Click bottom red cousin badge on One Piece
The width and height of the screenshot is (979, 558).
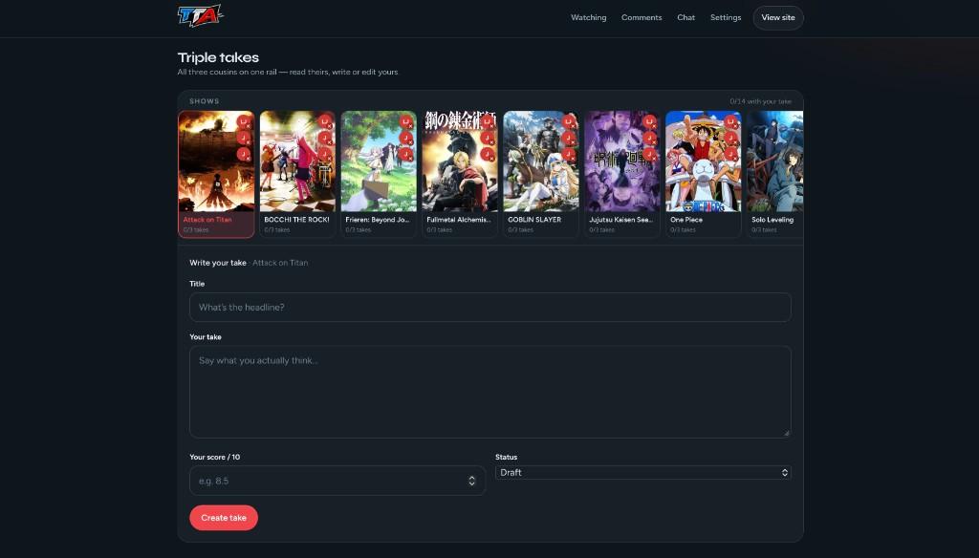(x=730, y=154)
